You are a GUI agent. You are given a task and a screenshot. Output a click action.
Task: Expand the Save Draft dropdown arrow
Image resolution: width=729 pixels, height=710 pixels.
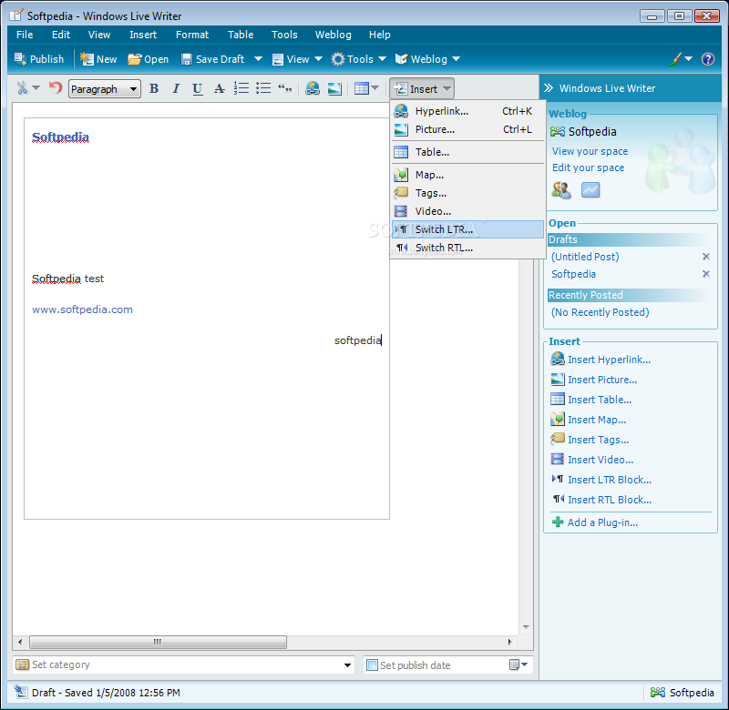click(x=258, y=59)
